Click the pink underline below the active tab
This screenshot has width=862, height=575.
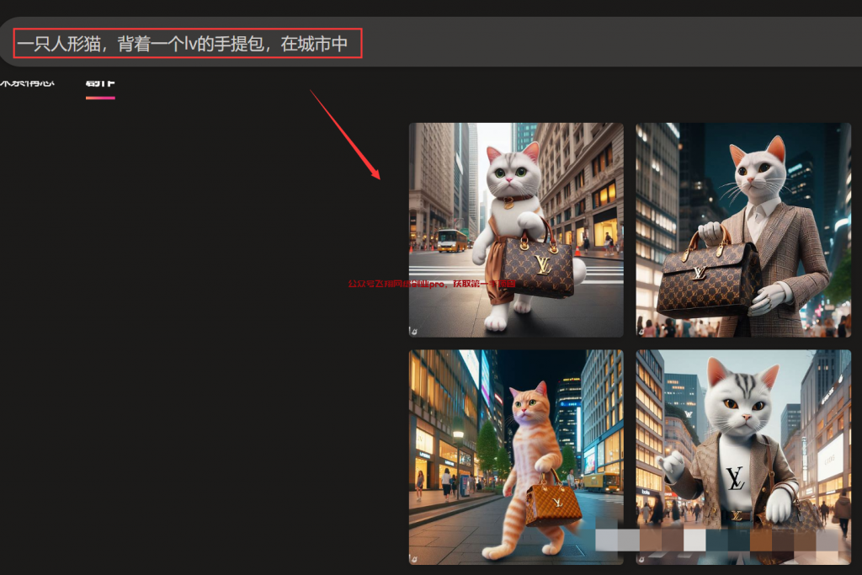point(100,98)
